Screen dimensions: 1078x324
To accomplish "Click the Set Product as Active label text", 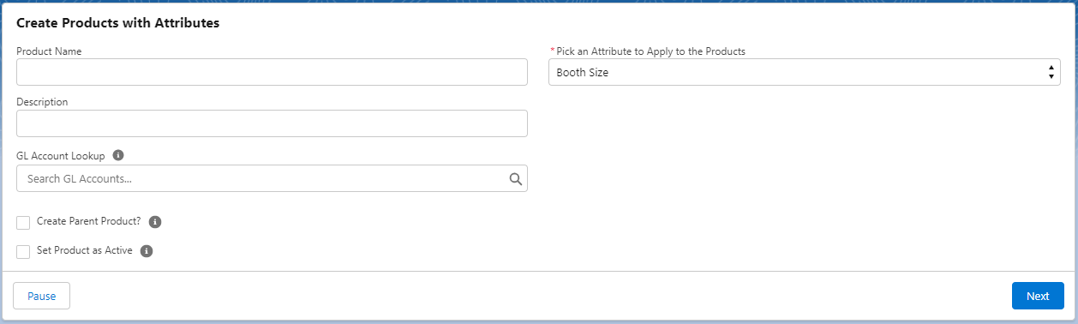I will coord(85,250).
